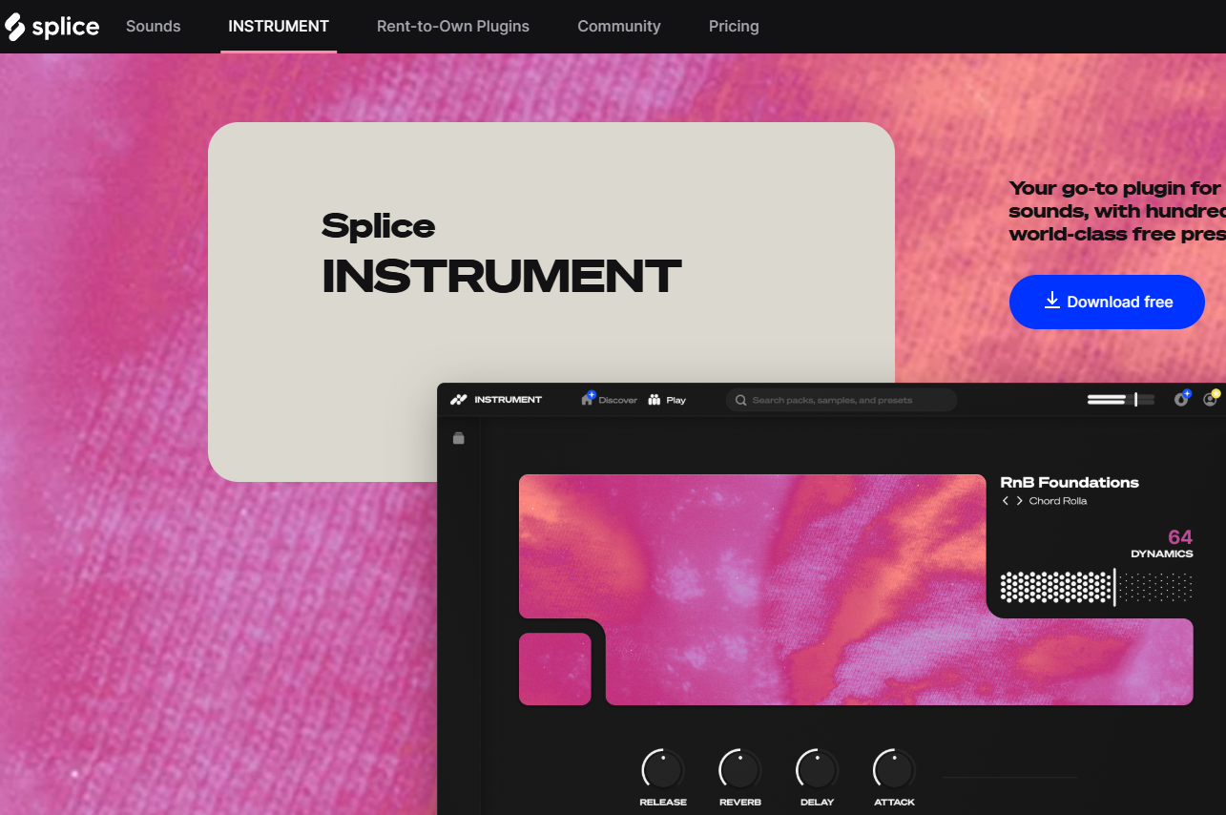Viewport: 1226px width, 815px height.
Task: Click the REVERB knob
Action: 739,767
